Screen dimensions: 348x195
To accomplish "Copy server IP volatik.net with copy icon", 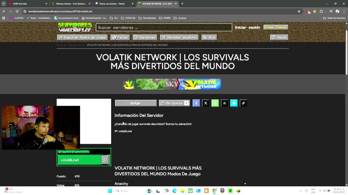I will (105, 160).
